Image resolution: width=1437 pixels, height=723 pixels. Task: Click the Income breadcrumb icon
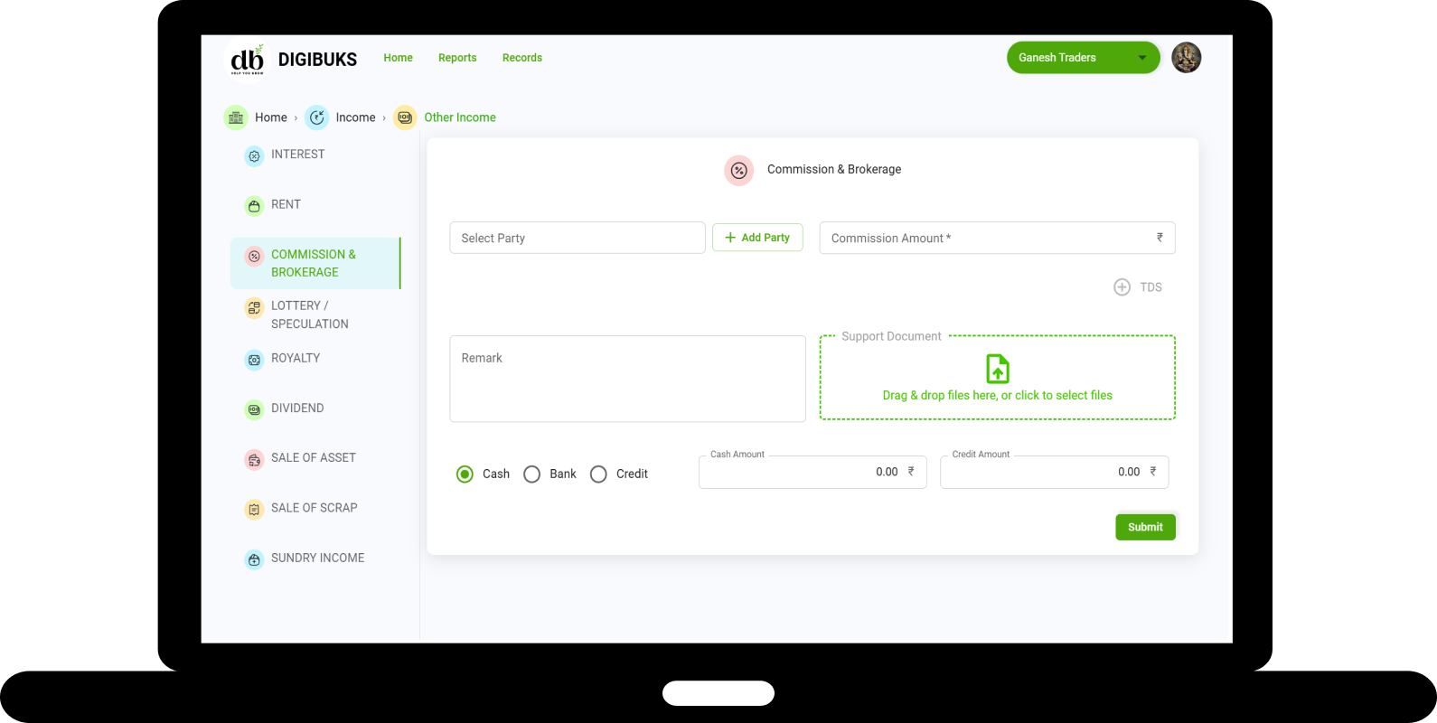point(317,117)
